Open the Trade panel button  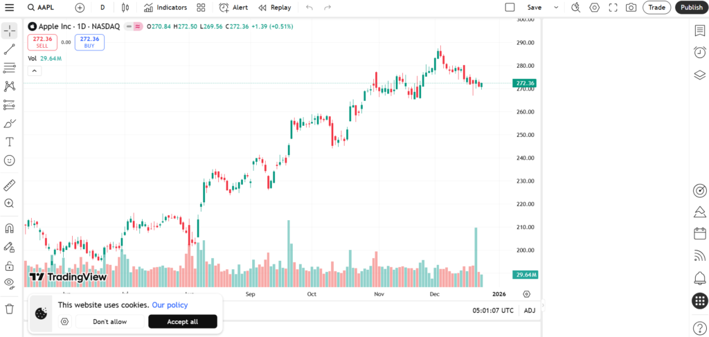tap(656, 7)
